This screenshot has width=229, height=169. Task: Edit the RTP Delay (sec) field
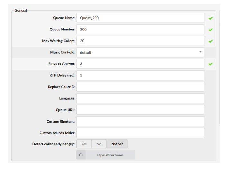point(140,75)
